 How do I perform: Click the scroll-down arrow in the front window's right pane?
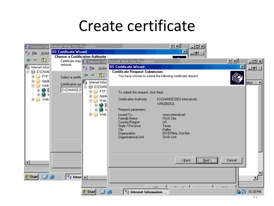click(260, 173)
